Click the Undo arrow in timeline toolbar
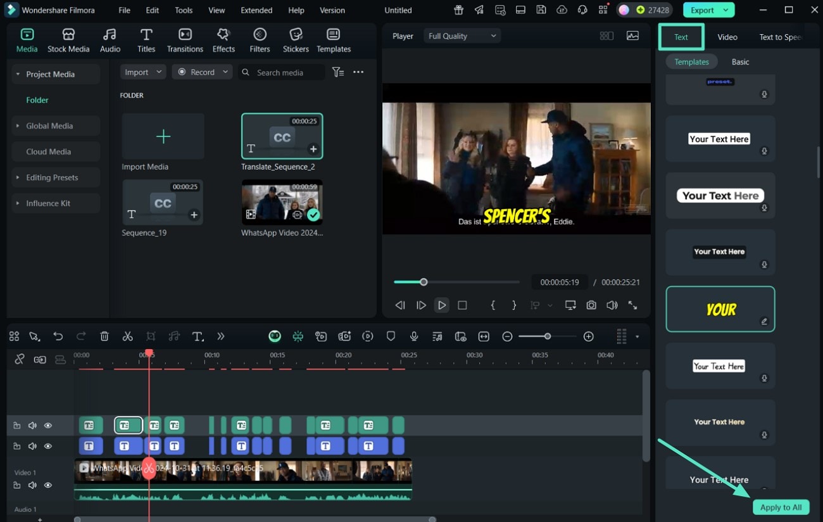This screenshot has width=823, height=522. point(58,336)
